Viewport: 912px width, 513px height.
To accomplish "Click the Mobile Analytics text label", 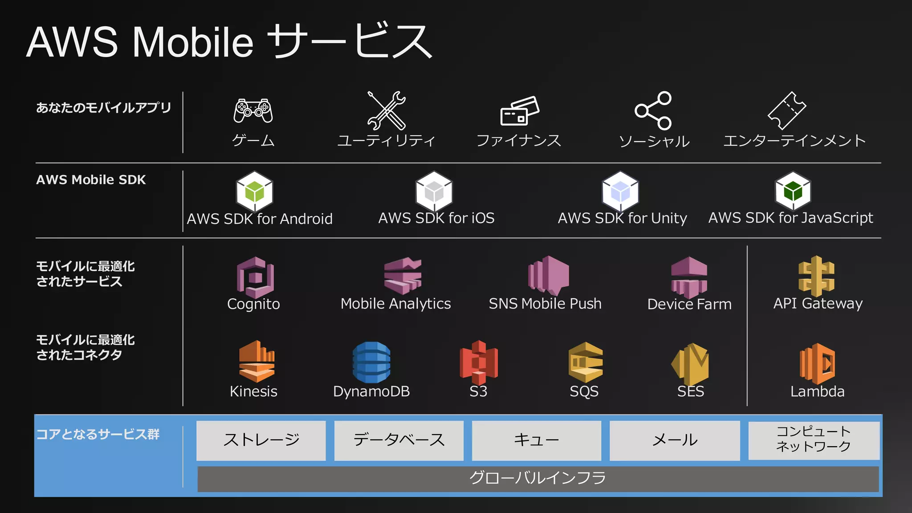I will pos(396,304).
